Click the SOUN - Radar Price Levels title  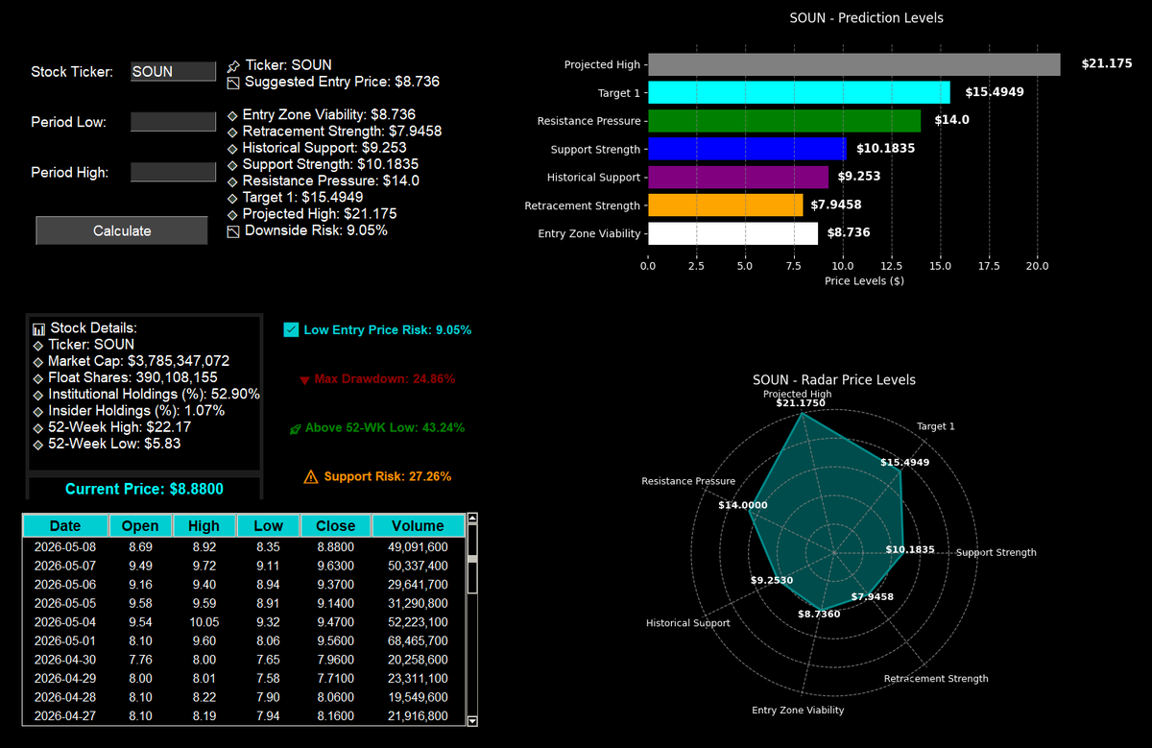pos(834,379)
